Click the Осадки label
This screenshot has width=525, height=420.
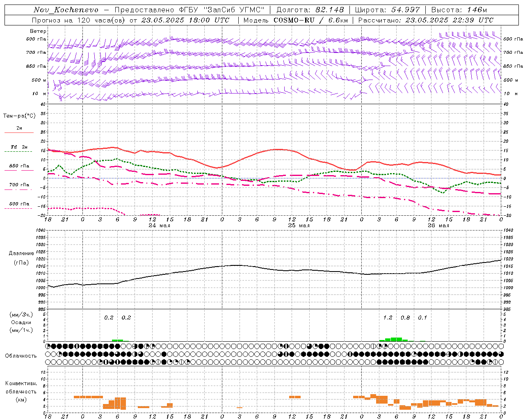pyautogui.click(x=21, y=322)
